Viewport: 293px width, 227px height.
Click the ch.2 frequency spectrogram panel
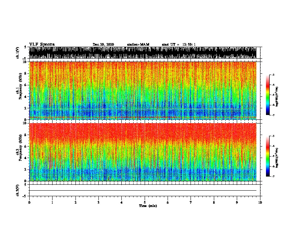[x=142, y=152]
